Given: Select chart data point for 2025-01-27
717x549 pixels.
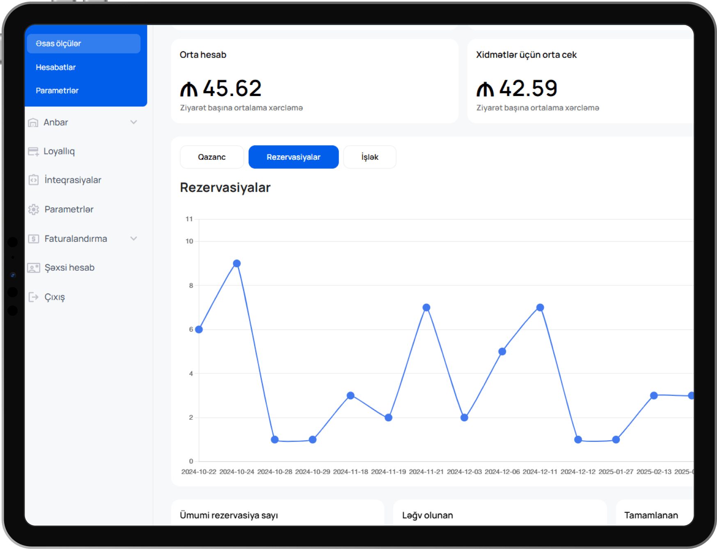Looking at the screenshot, I should (616, 439).
